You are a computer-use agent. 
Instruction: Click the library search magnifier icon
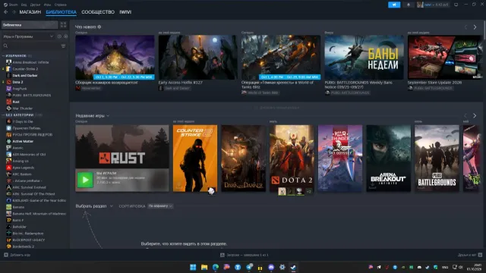[x=5, y=45]
